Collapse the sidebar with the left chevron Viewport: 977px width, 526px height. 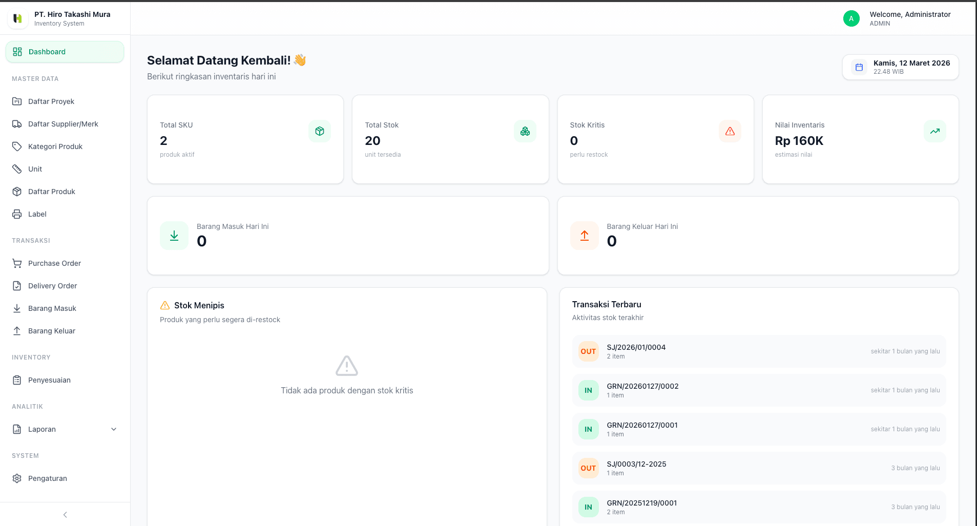point(65,515)
